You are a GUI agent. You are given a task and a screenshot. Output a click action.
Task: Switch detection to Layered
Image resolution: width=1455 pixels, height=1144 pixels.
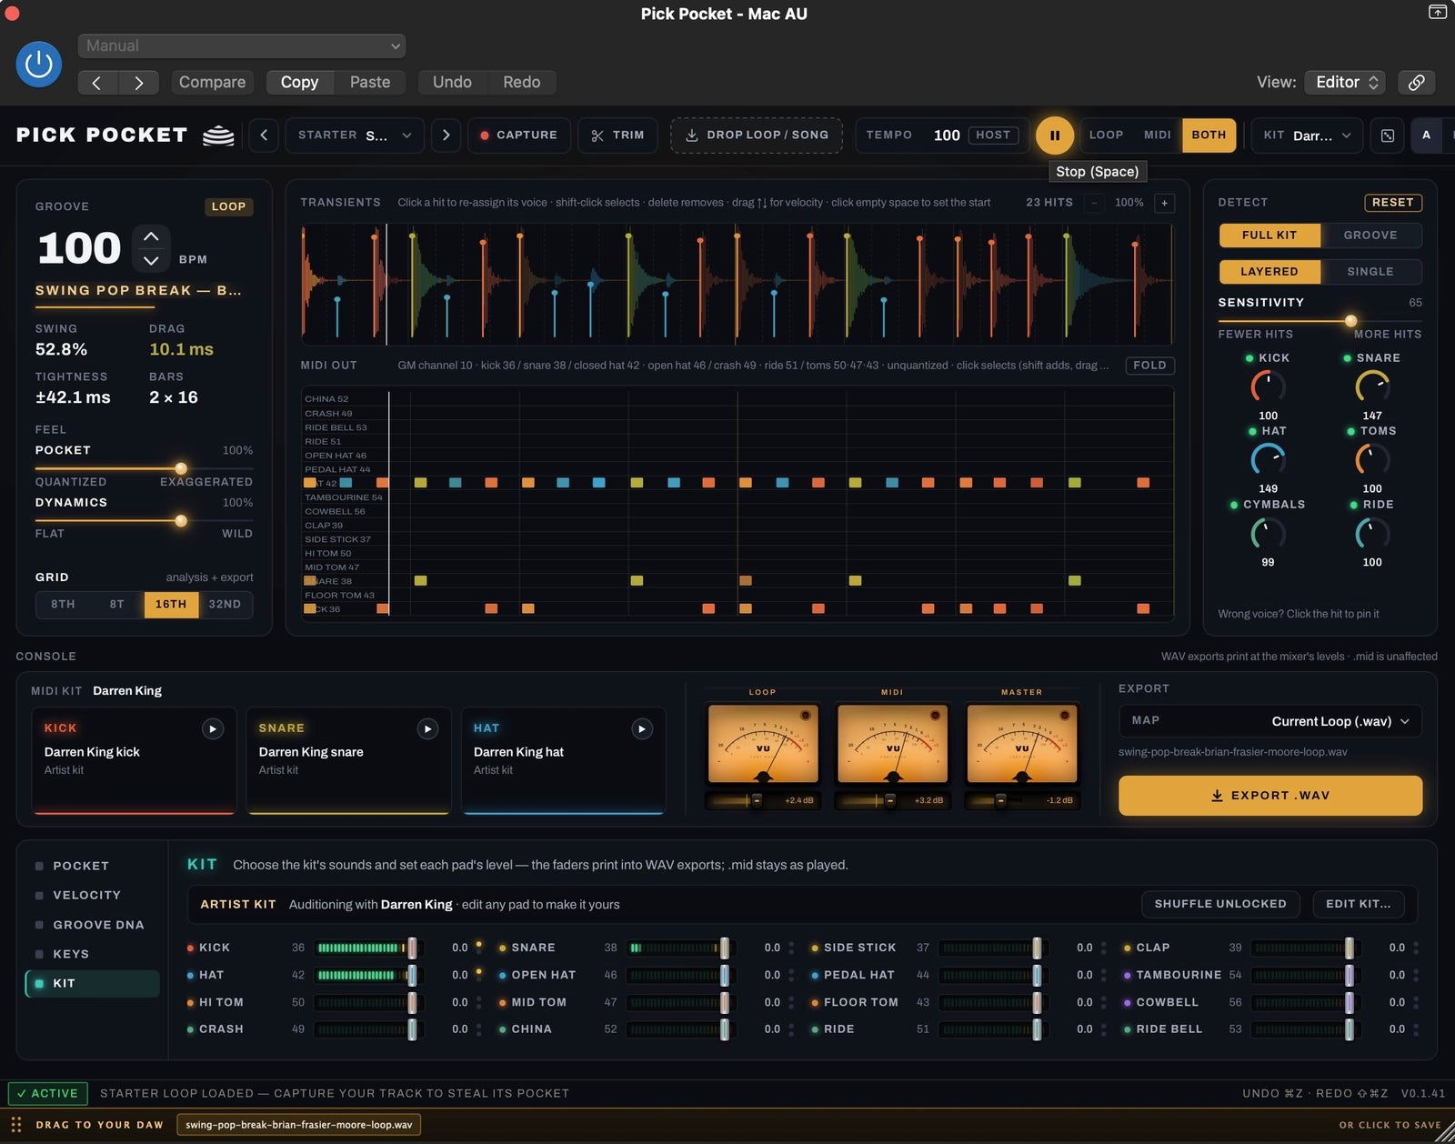pyautogui.click(x=1269, y=271)
